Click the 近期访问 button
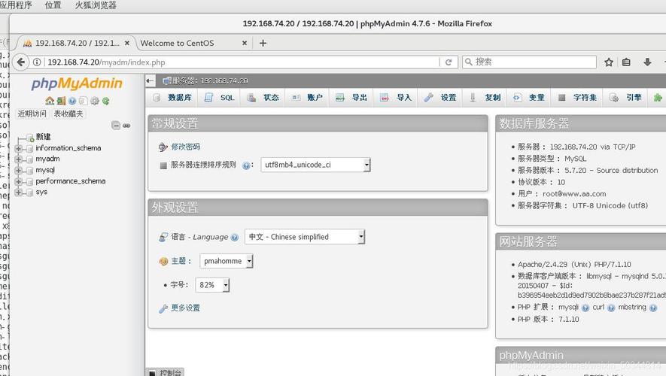 point(32,114)
